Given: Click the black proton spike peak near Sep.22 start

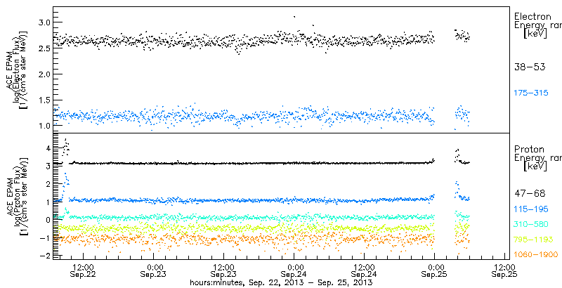Looking at the screenshot, I should 65,139.
